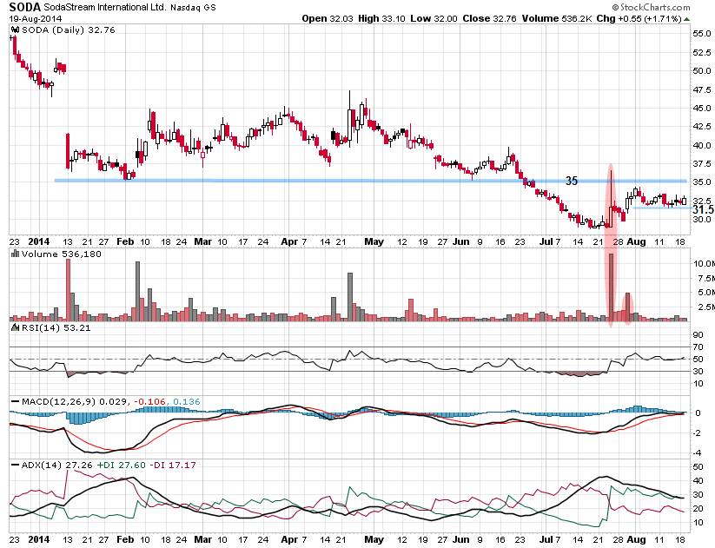
Task: Click the Aug label below the ADX panel
Action: coord(636,540)
